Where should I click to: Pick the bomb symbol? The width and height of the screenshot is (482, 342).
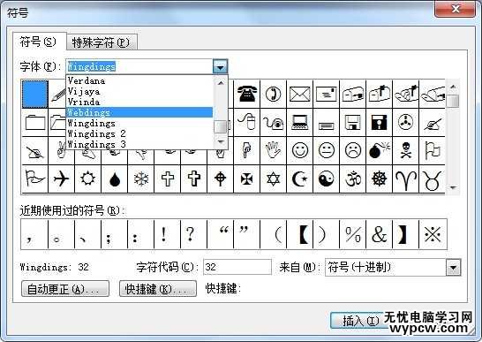[379, 150]
